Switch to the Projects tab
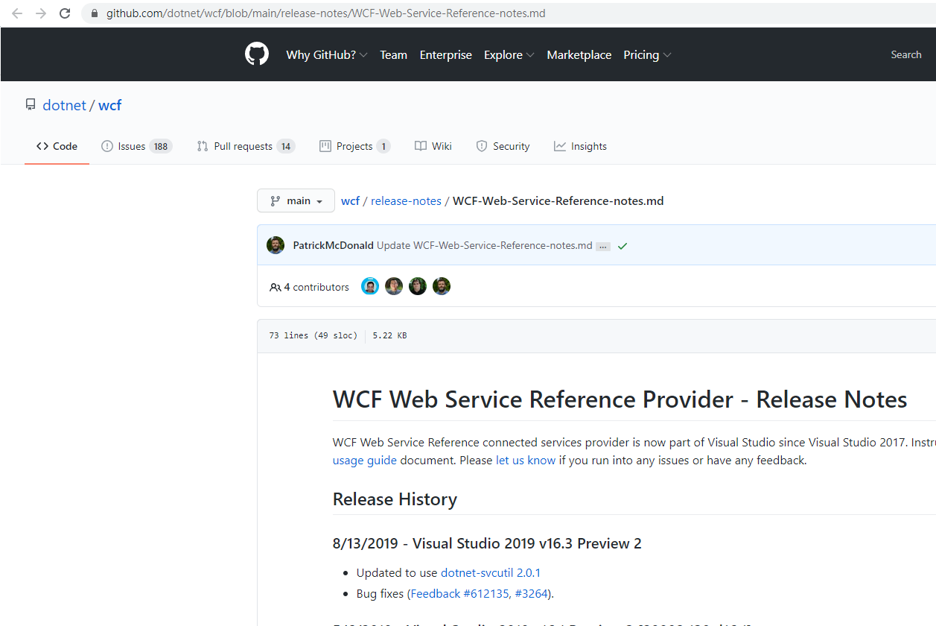 354,146
